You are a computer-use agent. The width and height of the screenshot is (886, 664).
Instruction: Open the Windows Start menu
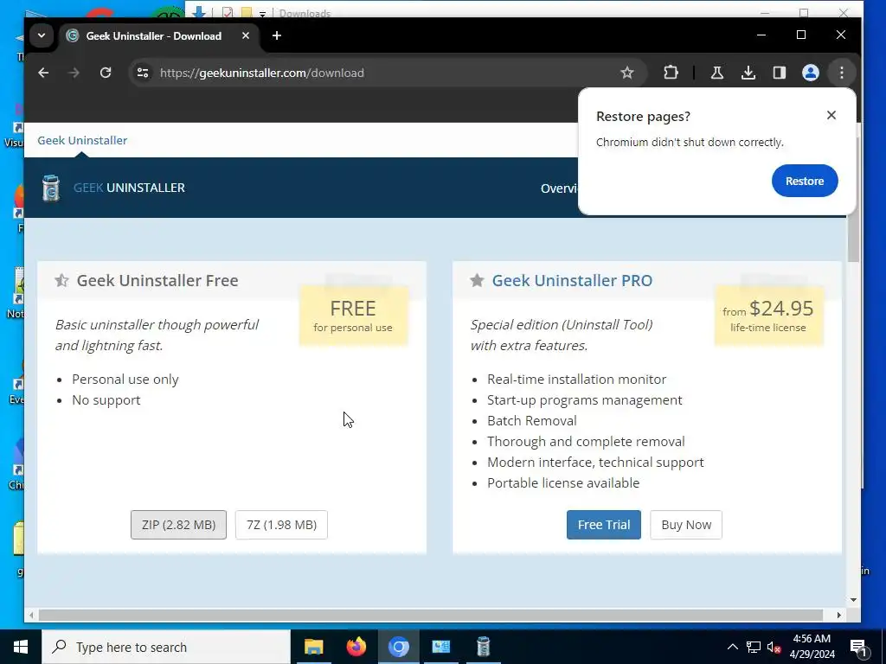point(21,647)
